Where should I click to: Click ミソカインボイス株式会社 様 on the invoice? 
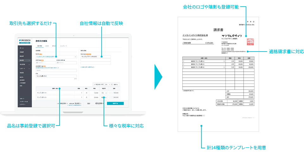coord(195,35)
